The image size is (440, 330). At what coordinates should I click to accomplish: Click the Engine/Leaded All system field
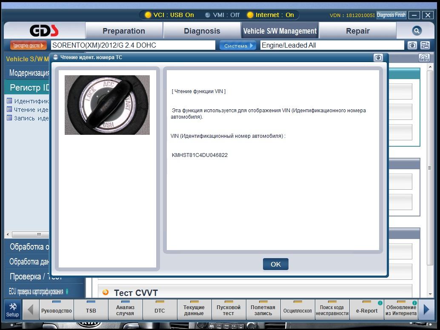coord(332,46)
